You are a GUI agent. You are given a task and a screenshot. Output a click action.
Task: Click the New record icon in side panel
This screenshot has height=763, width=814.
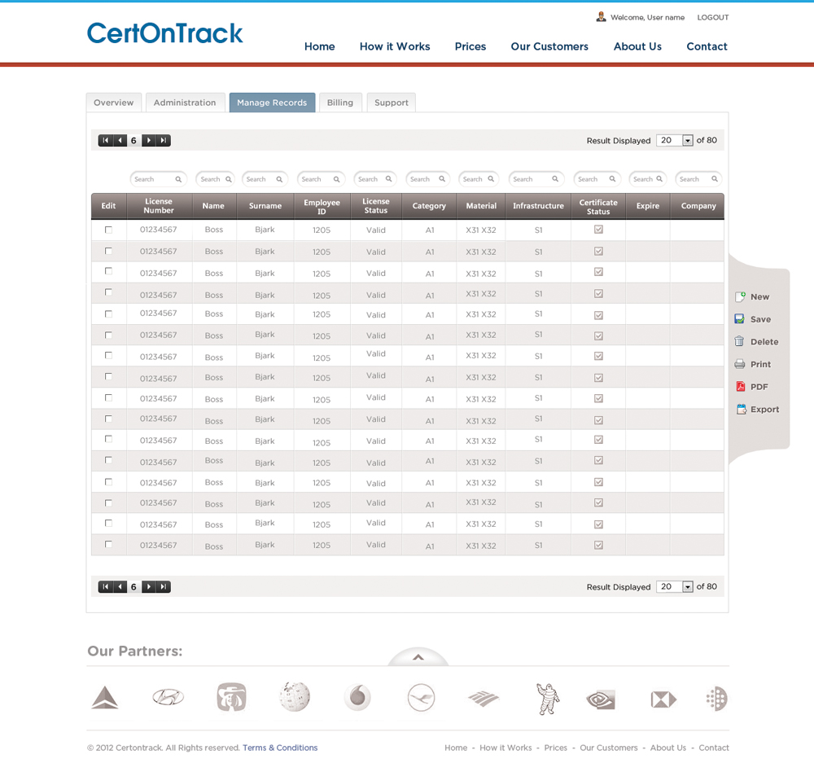coord(740,297)
